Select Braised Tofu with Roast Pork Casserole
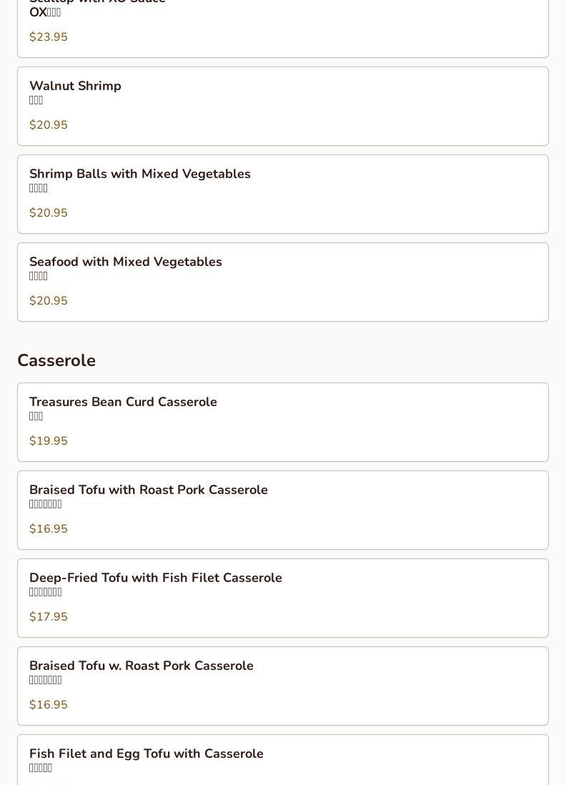This screenshot has height=785, width=566. [x=149, y=490]
